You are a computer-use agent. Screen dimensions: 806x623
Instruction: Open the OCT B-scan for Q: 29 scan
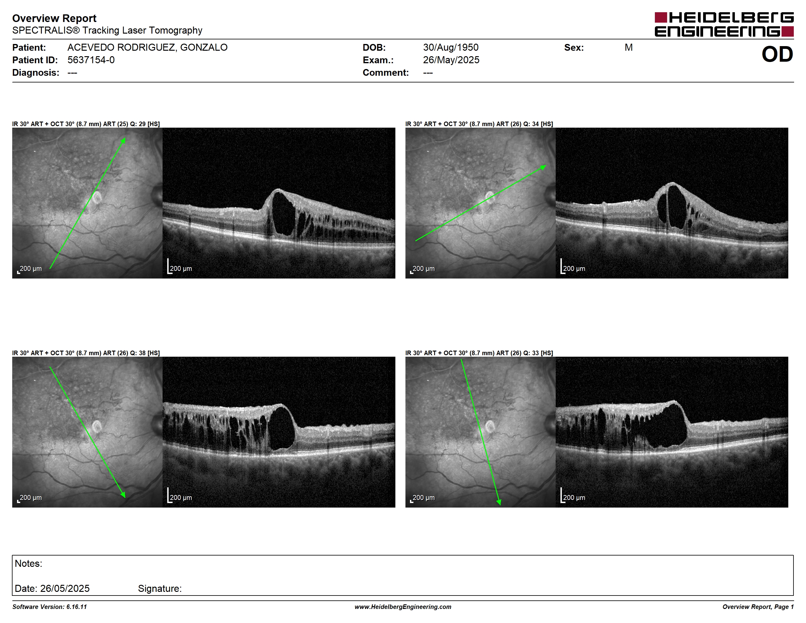[x=279, y=203]
